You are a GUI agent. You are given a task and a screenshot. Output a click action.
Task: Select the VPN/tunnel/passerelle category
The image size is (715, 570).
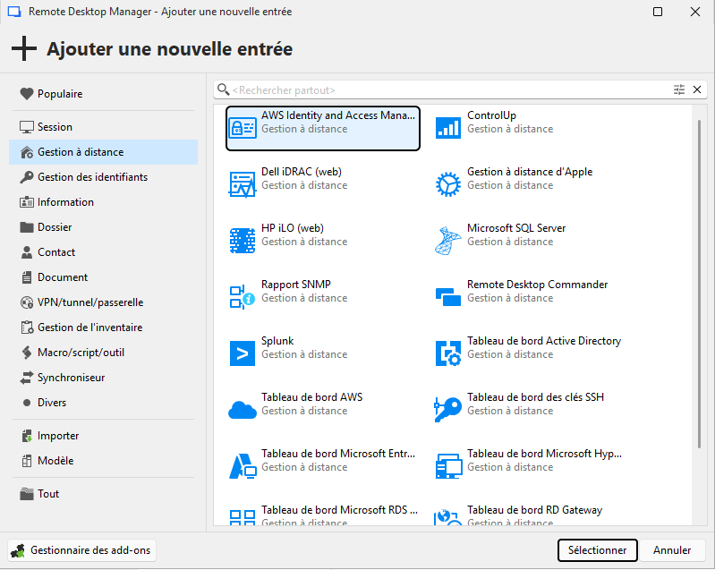[103, 302]
